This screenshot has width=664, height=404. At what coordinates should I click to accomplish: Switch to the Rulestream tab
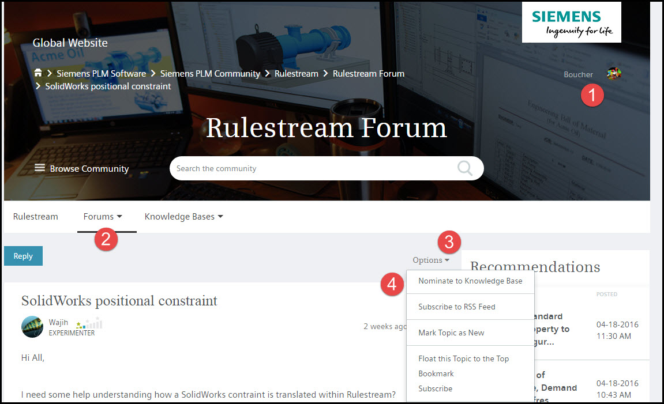click(35, 216)
